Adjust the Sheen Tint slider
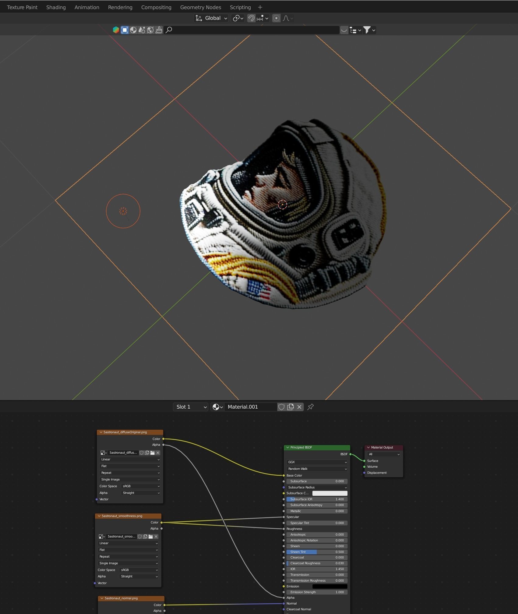Screen dimensions: 518x614 pos(317,552)
